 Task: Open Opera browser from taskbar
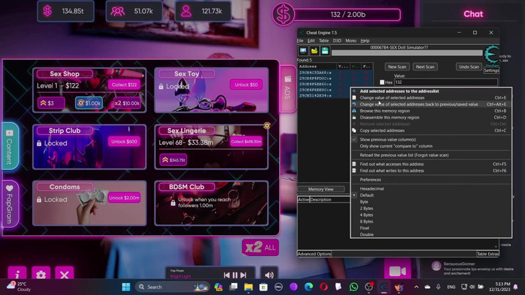point(324,287)
